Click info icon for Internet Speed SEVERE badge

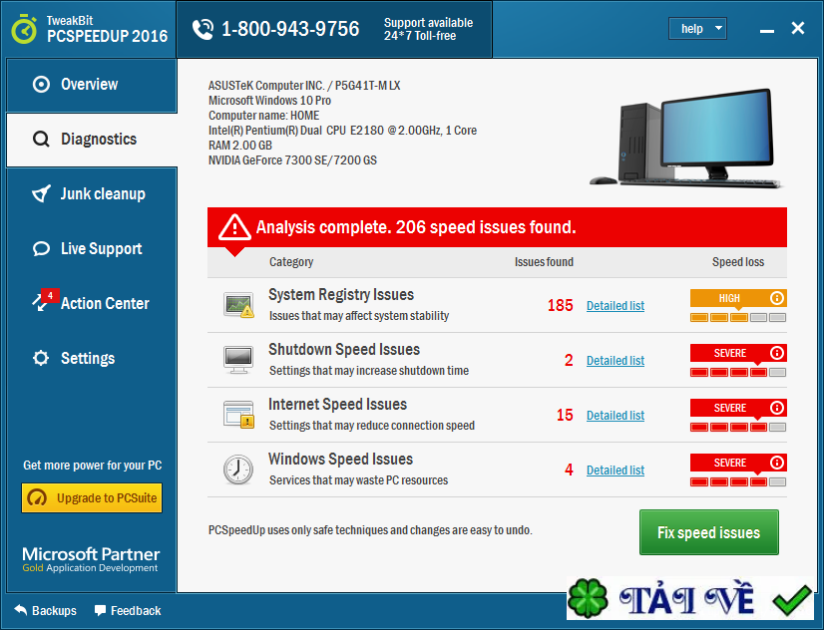click(x=777, y=408)
